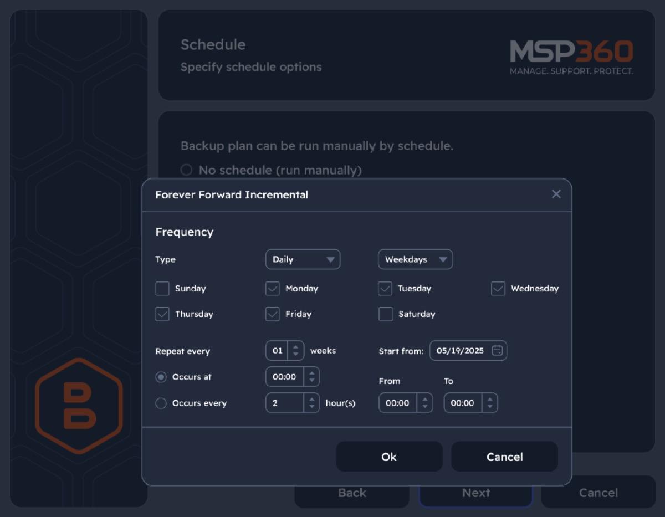Decrease the From time value

(x=425, y=407)
